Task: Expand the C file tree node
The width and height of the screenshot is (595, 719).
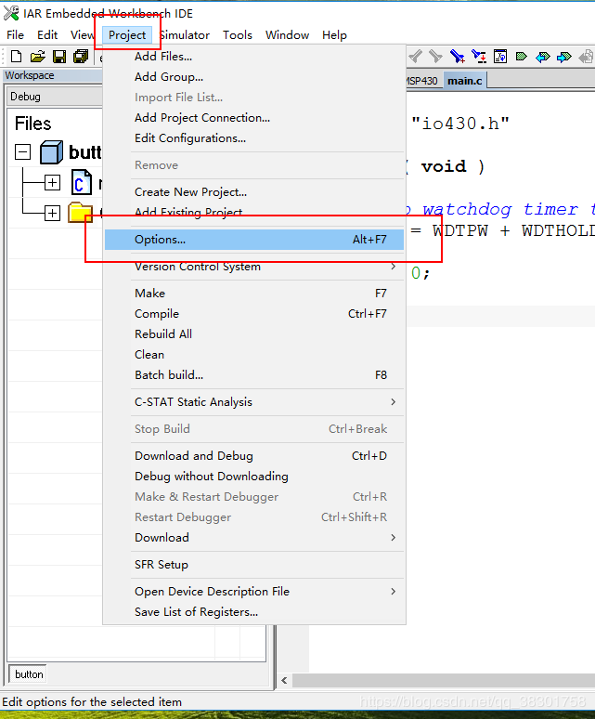Action: pos(52,182)
